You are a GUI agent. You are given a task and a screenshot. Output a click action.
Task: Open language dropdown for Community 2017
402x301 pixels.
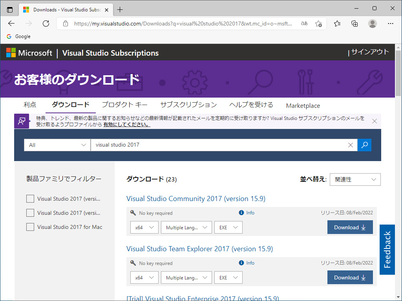(x=186, y=227)
